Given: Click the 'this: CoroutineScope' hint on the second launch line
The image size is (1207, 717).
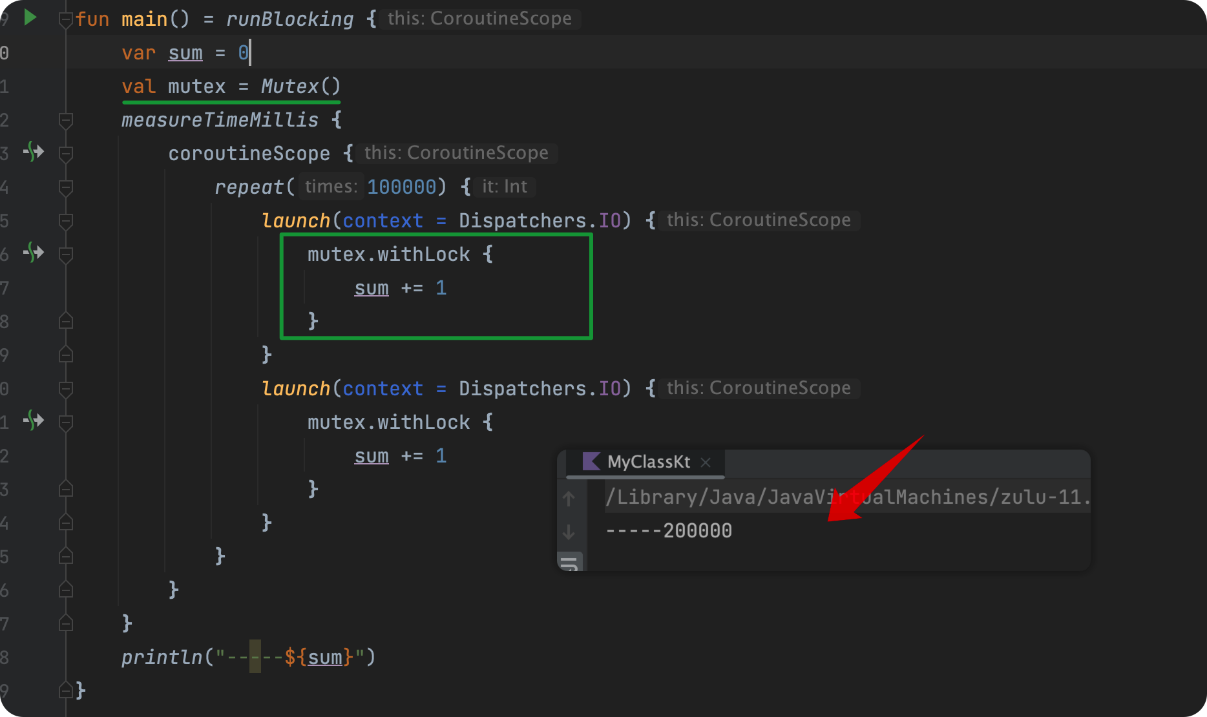Looking at the screenshot, I should pos(759,388).
